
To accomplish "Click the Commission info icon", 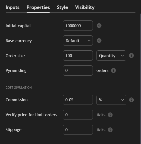I will click(x=131, y=100).
